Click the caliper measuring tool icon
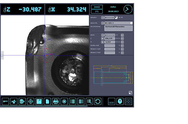 [5, 101]
